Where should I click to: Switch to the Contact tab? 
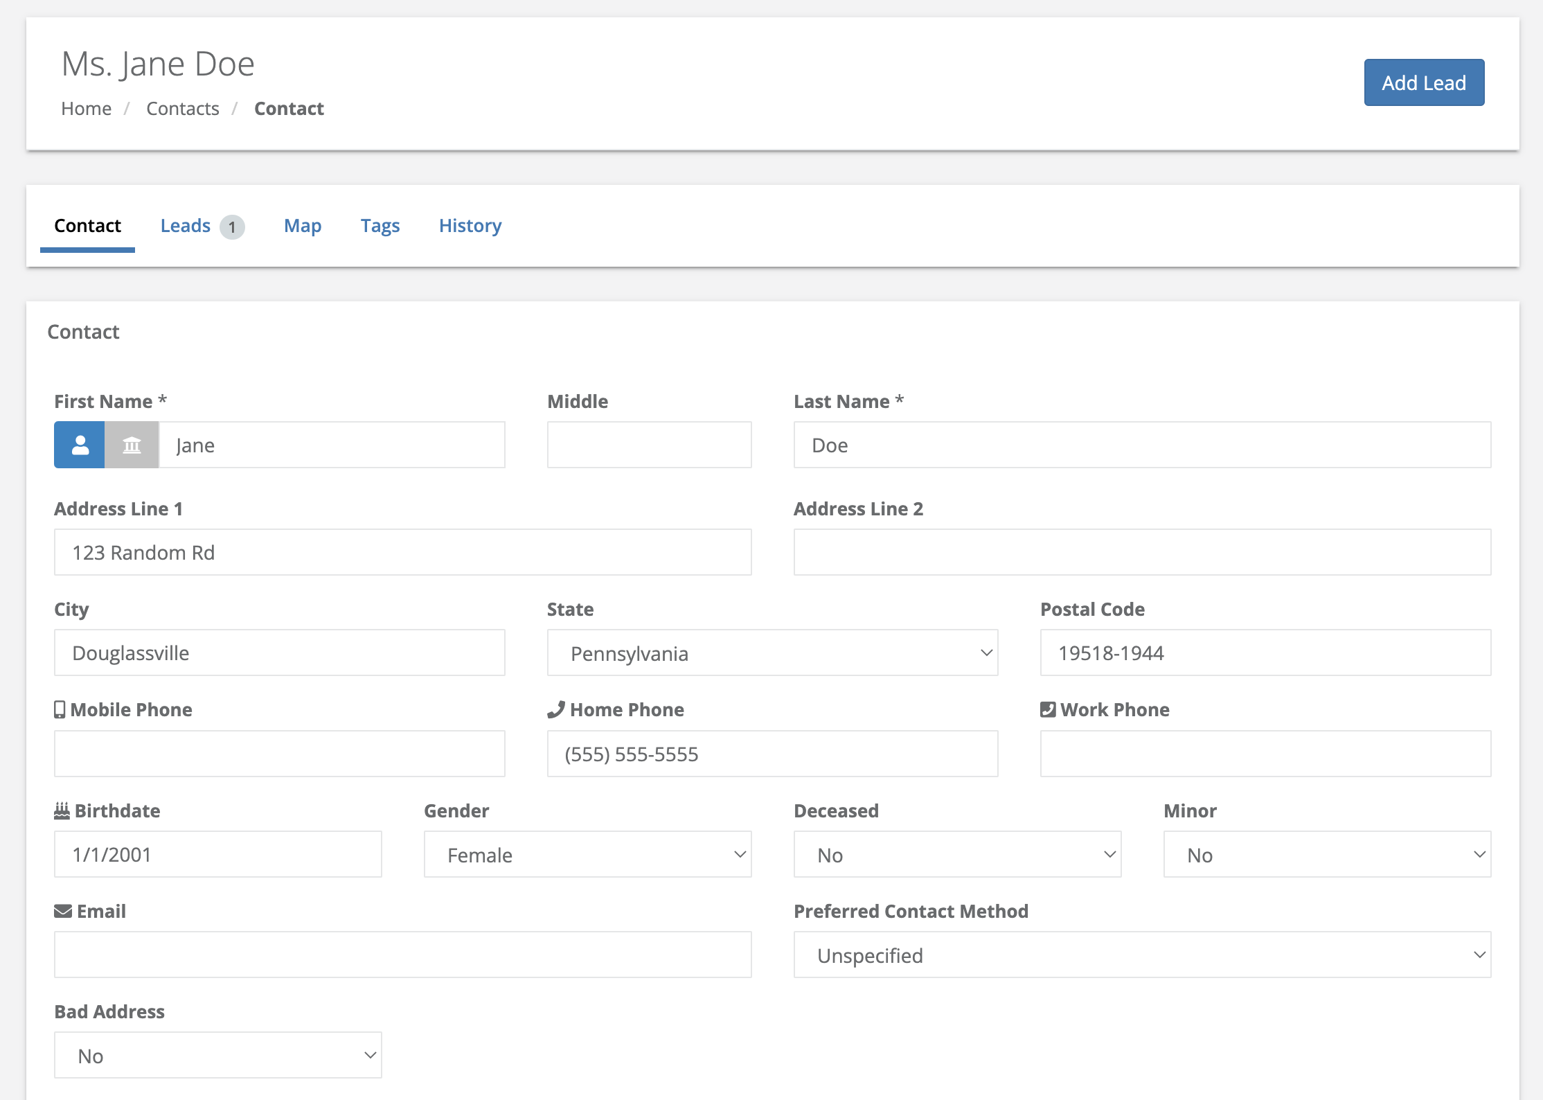(x=87, y=226)
